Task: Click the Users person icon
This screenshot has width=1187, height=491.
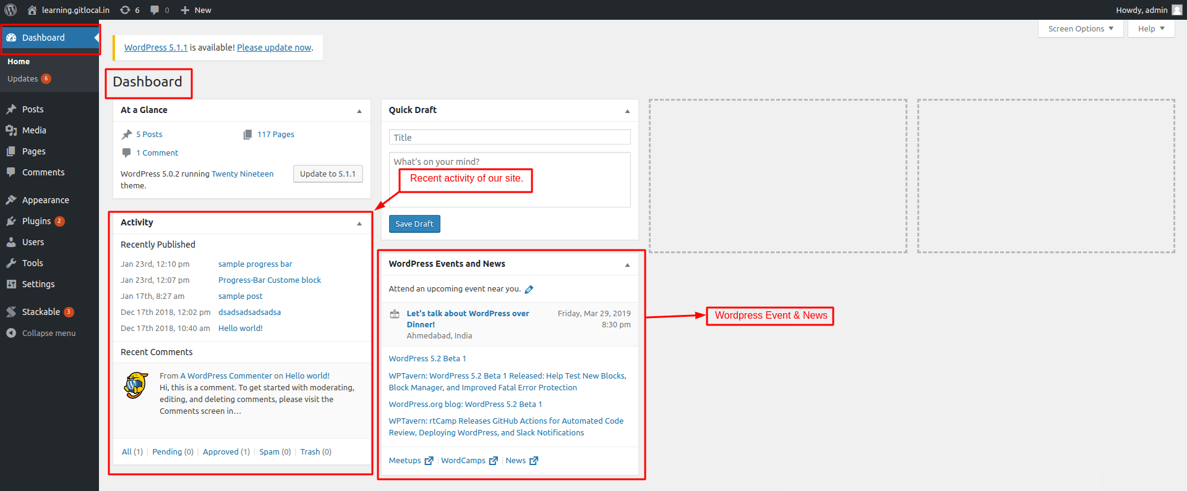Action: [11, 242]
